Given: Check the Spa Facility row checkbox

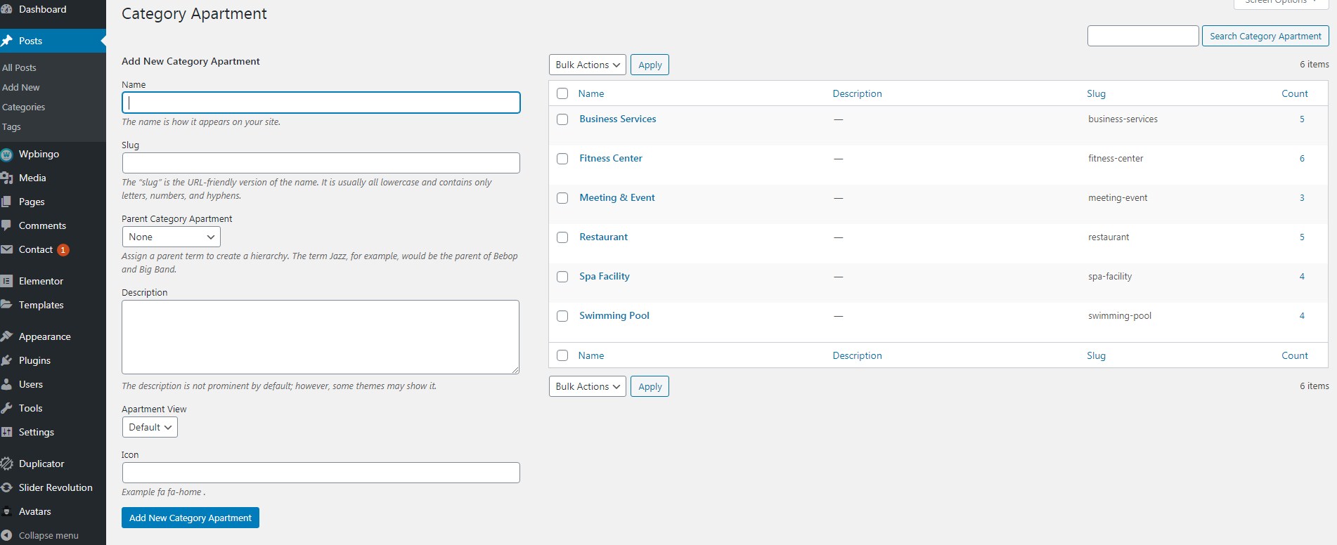Looking at the screenshot, I should click(x=562, y=277).
